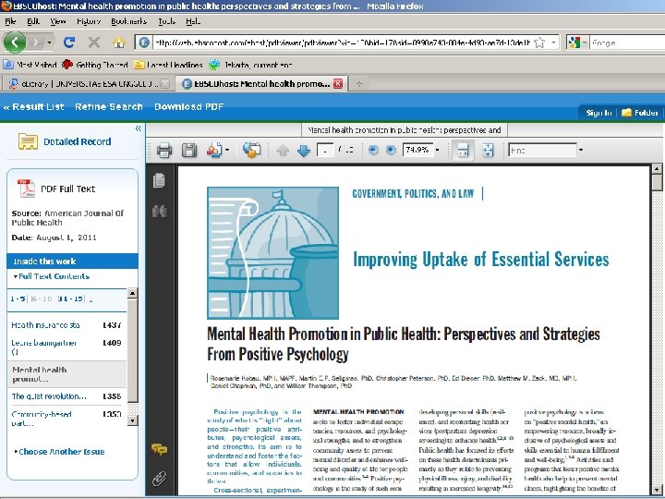This screenshot has width=665, height=499.
Task: Open the Folder link
Action: click(x=639, y=113)
